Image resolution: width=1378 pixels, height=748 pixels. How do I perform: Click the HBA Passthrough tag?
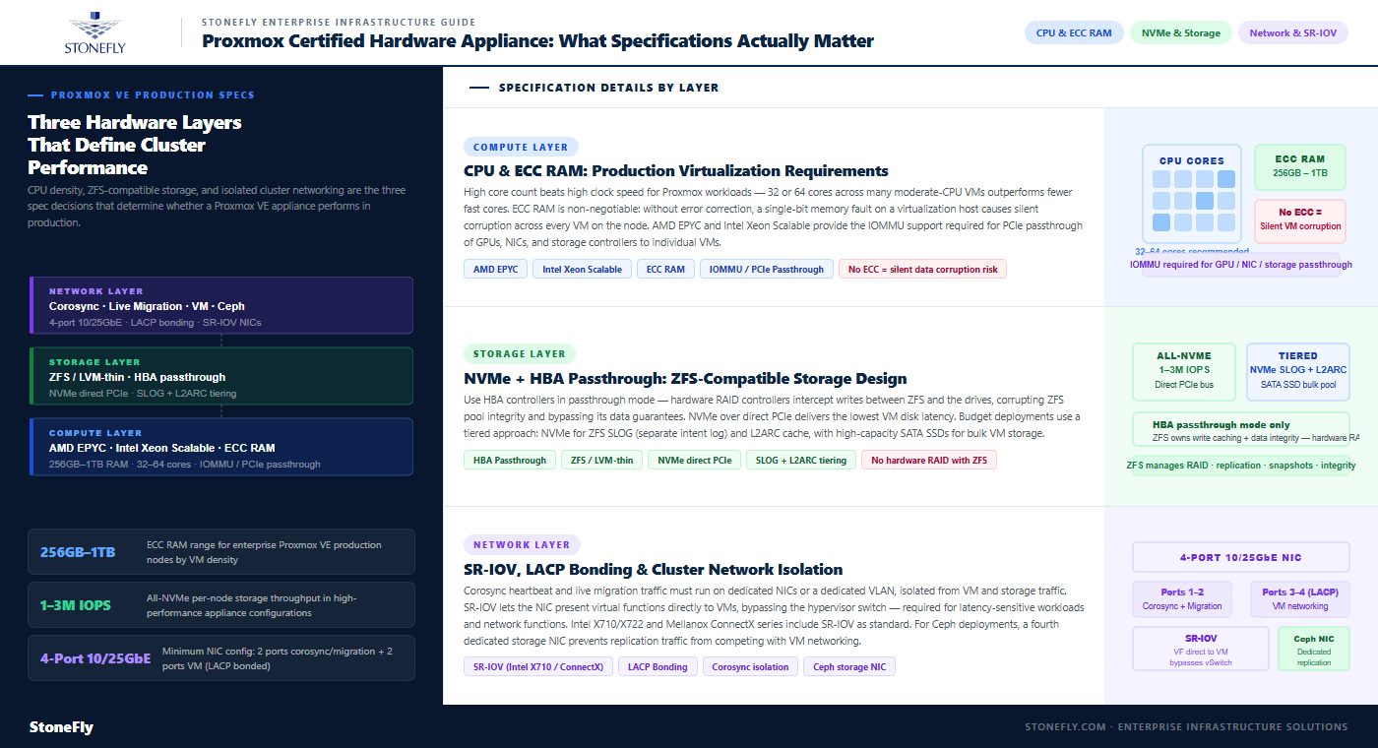point(509,460)
